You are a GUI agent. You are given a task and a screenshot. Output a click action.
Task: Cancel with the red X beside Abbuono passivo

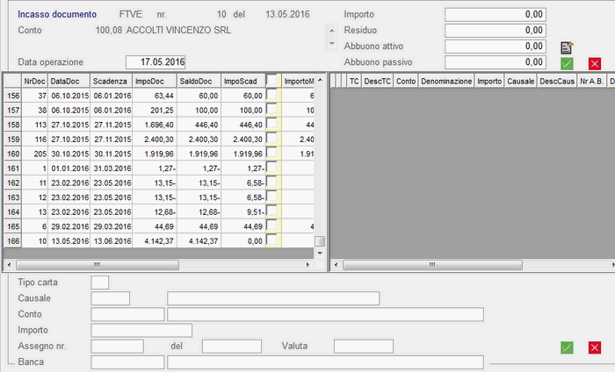point(595,63)
